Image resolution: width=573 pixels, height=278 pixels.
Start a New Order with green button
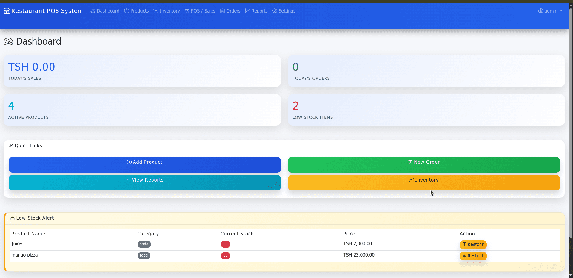[423, 165]
